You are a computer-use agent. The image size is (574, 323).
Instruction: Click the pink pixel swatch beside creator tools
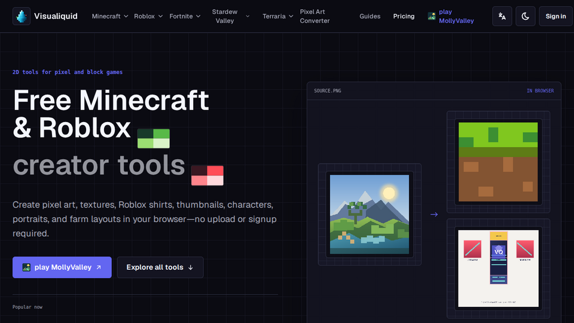point(207,175)
